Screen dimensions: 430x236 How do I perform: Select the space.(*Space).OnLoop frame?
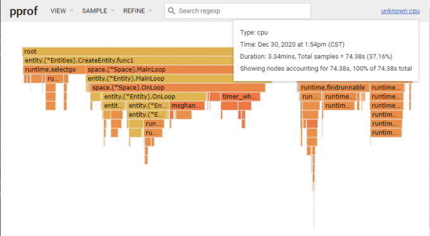click(178, 88)
